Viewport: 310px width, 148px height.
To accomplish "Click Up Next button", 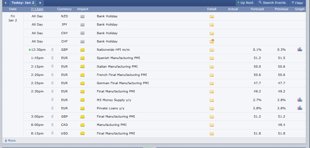I will (x=245, y=3).
